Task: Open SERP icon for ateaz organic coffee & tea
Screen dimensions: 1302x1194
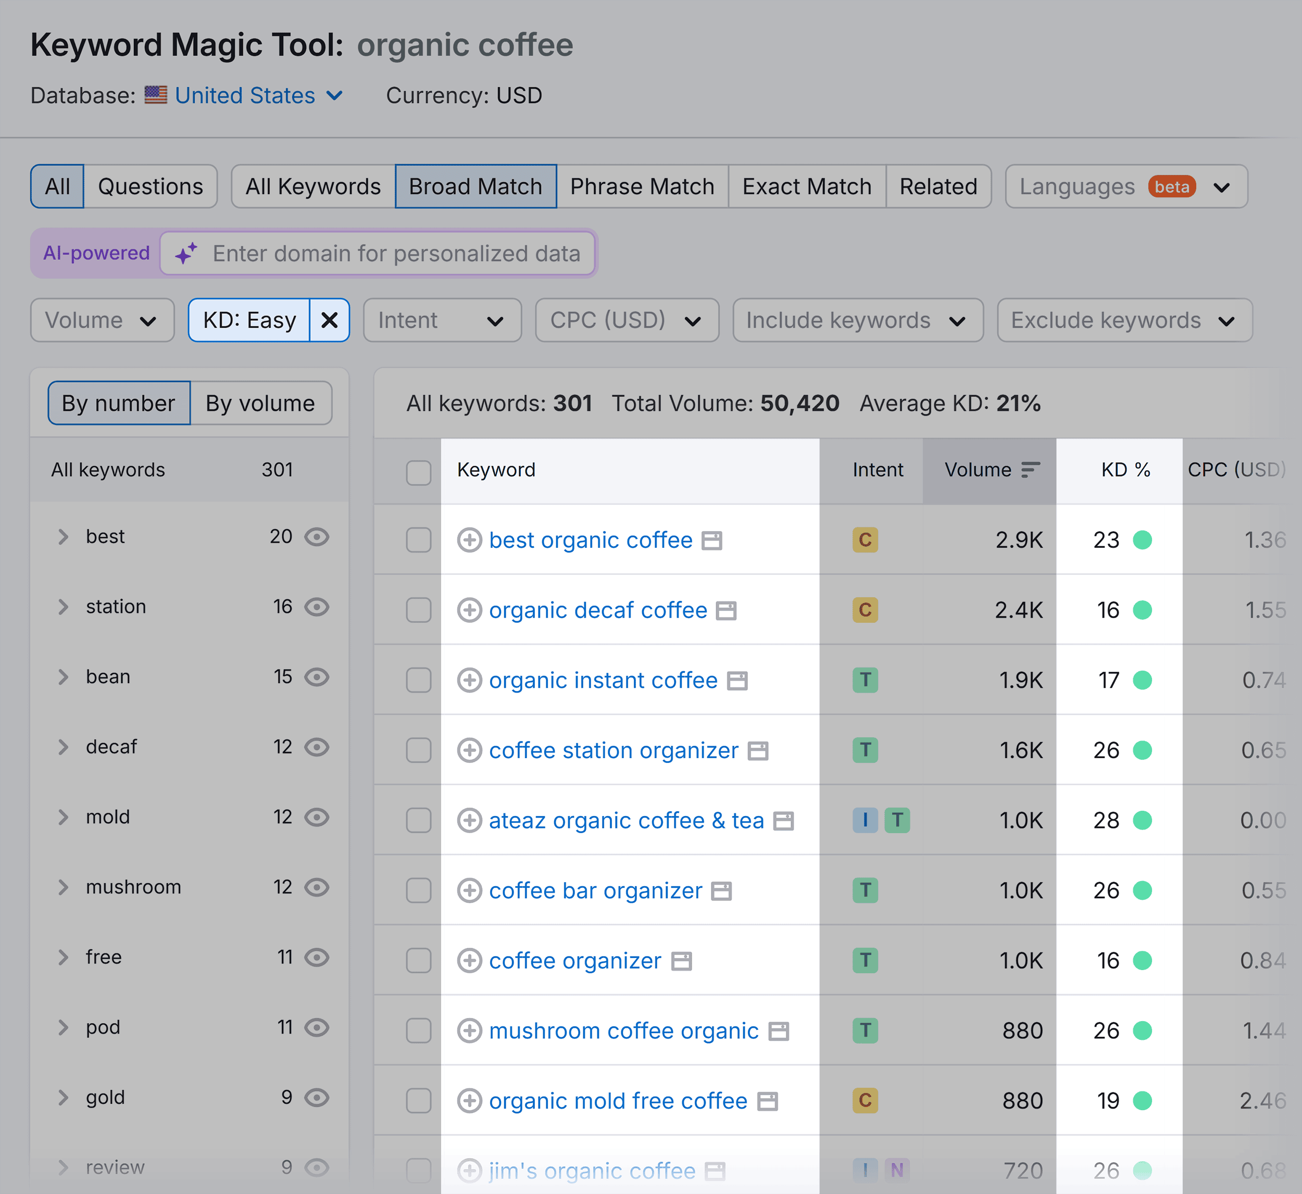Action: [783, 821]
